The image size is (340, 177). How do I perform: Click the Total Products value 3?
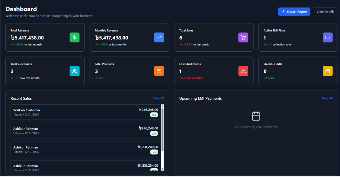96,71
